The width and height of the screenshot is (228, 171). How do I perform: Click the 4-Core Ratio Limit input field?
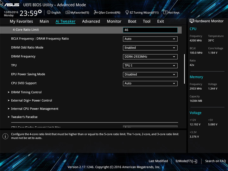click(x=150, y=30)
